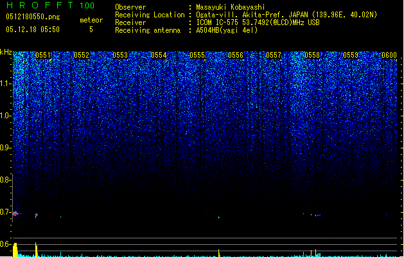Click the 0600 time marker
This screenshot has width=404, height=257.
(389, 55)
